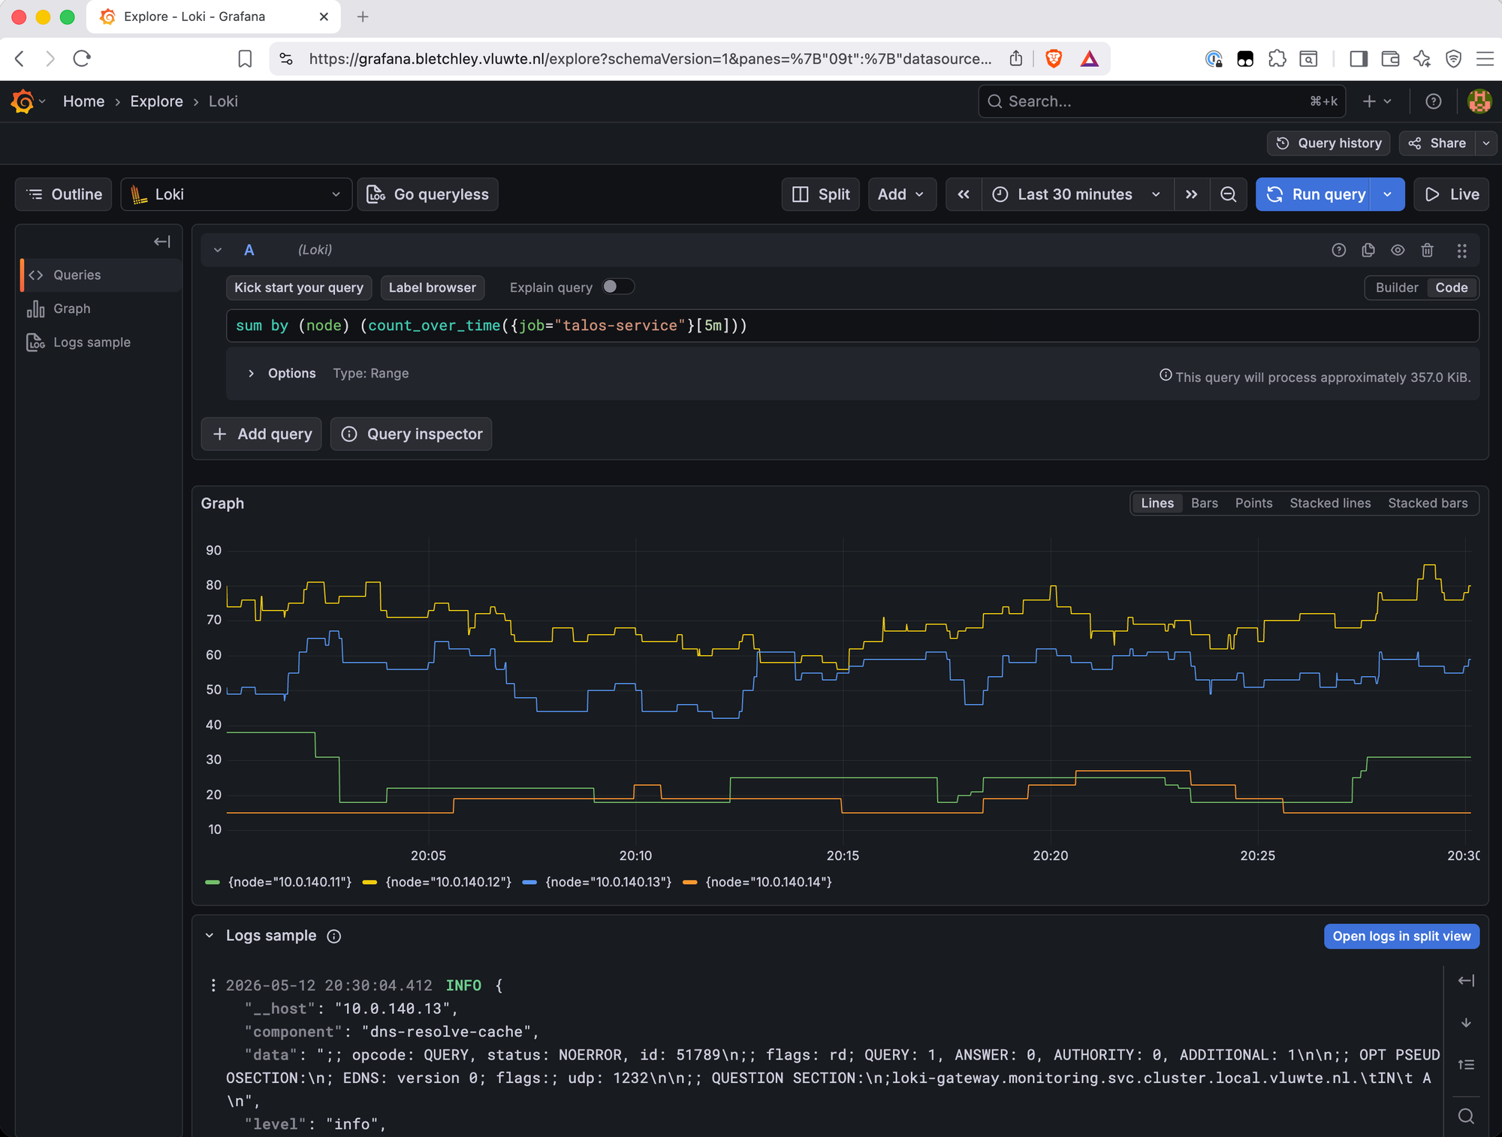Switch to Builder mode
The image size is (1502, 1137).
[x=1396, y=287]
